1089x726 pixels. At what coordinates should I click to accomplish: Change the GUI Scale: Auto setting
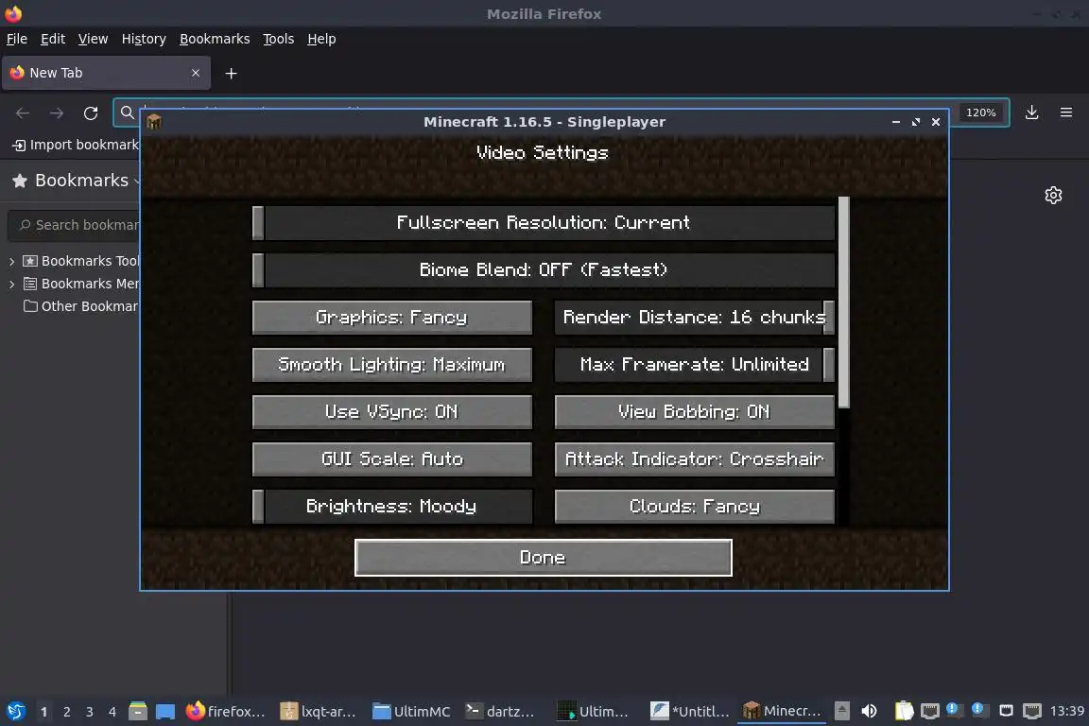click(x=391, y=459)
